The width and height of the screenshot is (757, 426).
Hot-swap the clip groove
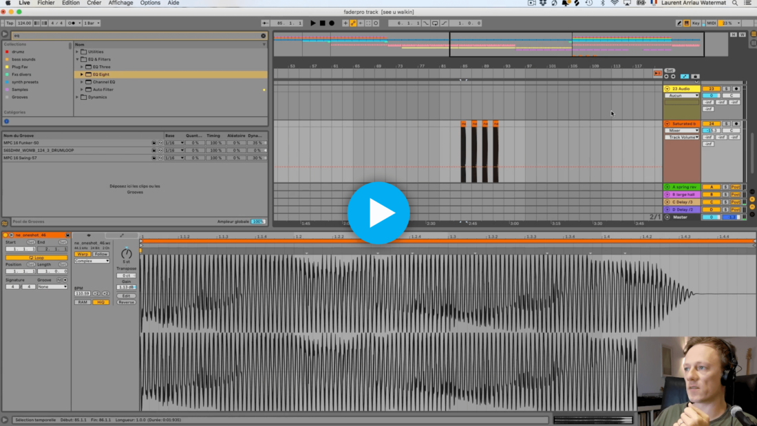pyautogui.click(x=59, y=280)
